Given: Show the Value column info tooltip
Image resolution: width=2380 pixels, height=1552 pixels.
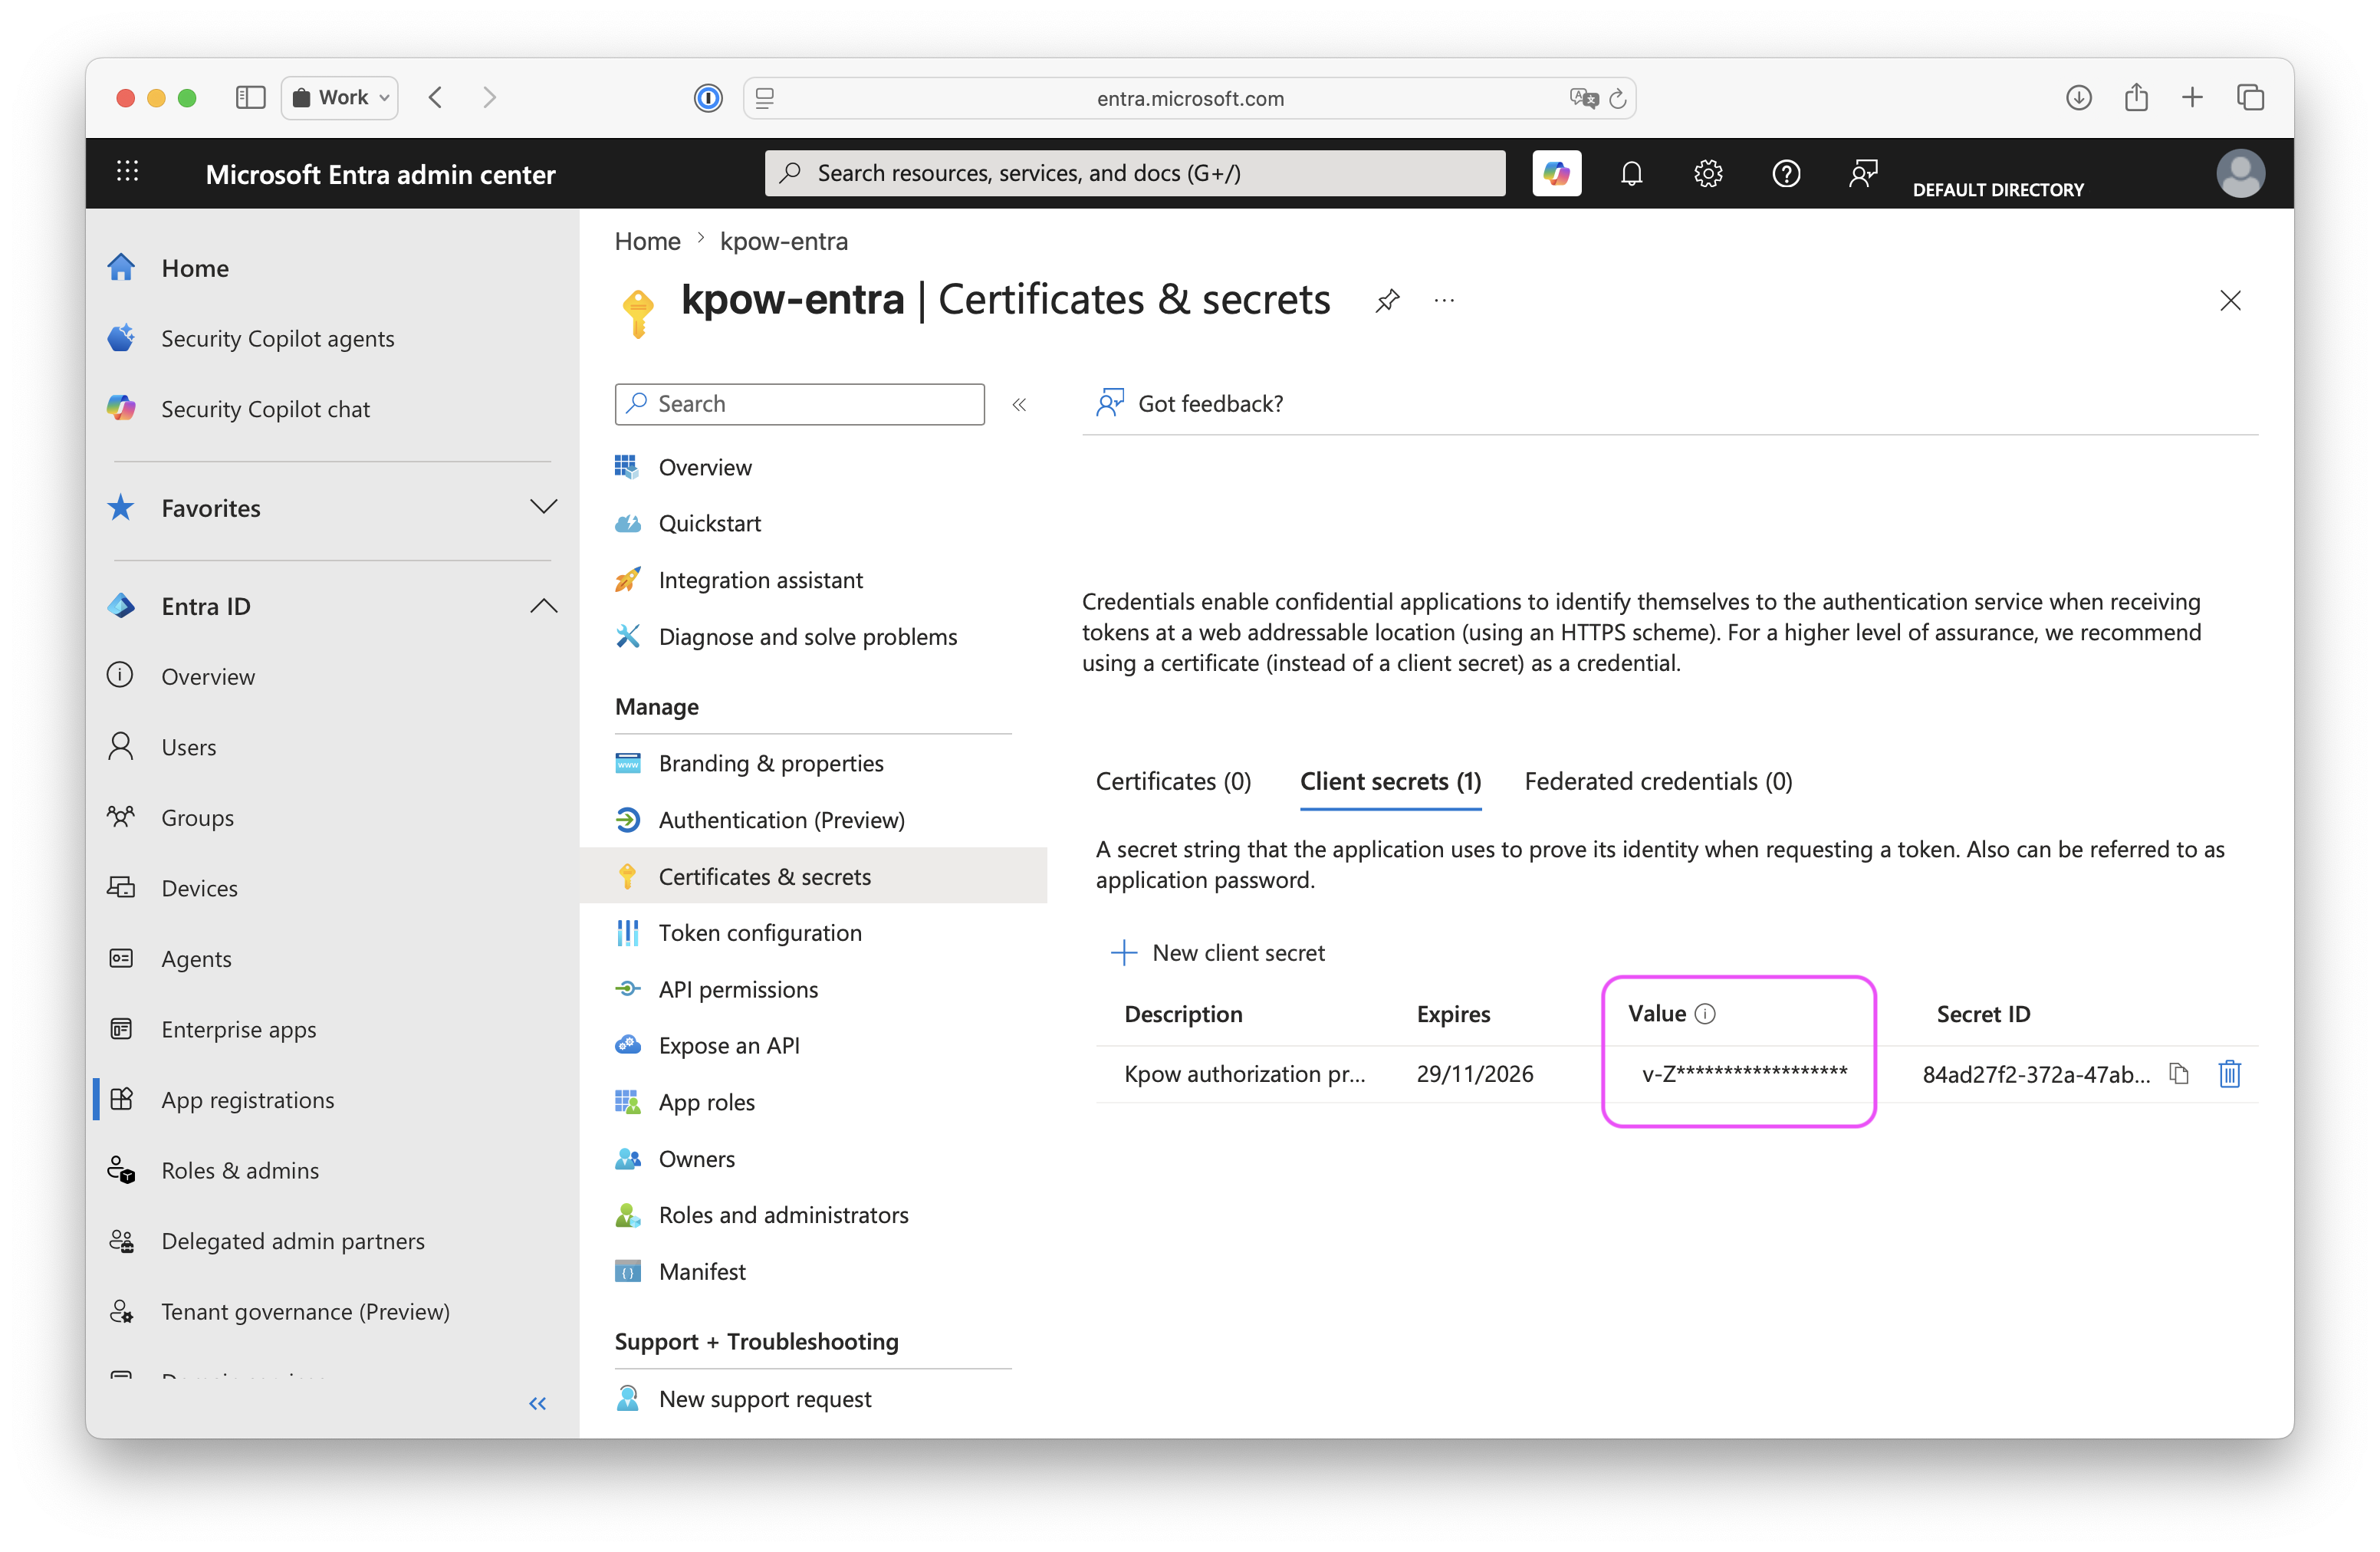Looking at the screenshot, I should click(x=1706, y=1014).
